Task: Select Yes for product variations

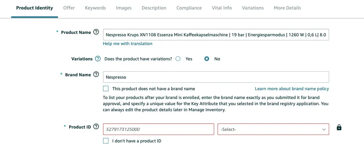Action: pyautogui.click(x=178, y=59)
